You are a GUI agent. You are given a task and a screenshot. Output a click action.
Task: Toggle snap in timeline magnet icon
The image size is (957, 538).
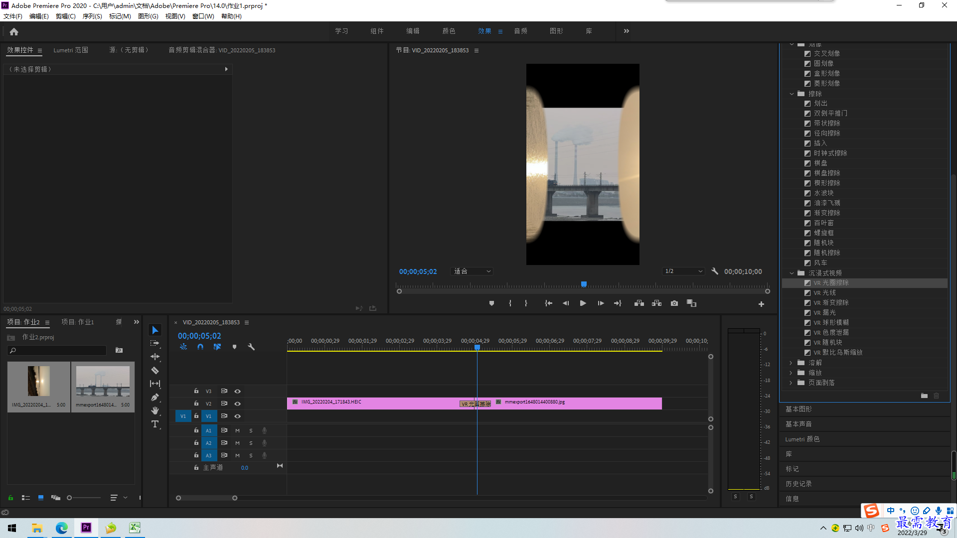coord(200,347)
